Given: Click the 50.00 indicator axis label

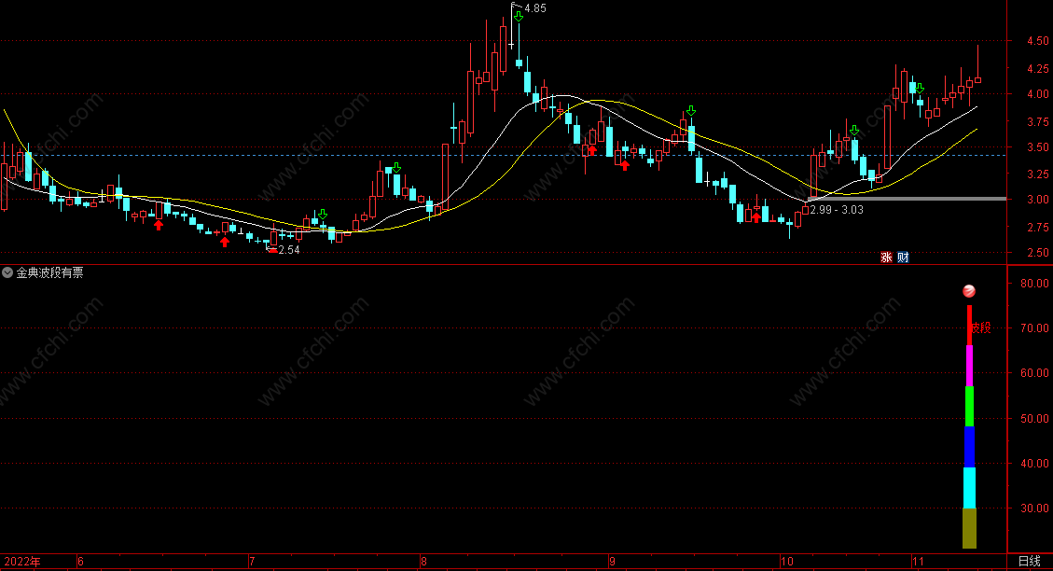Looking at the screenshot, I should coord(1034,419).
